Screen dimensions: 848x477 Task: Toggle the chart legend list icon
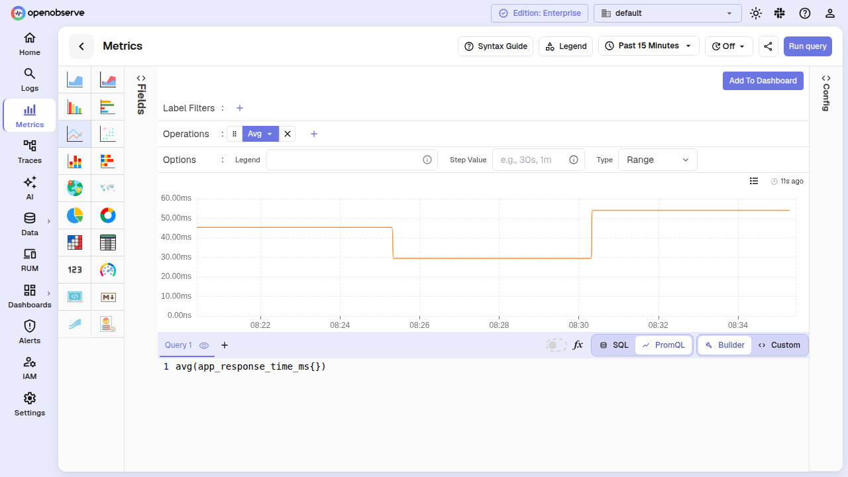click(x=754, y=181)
